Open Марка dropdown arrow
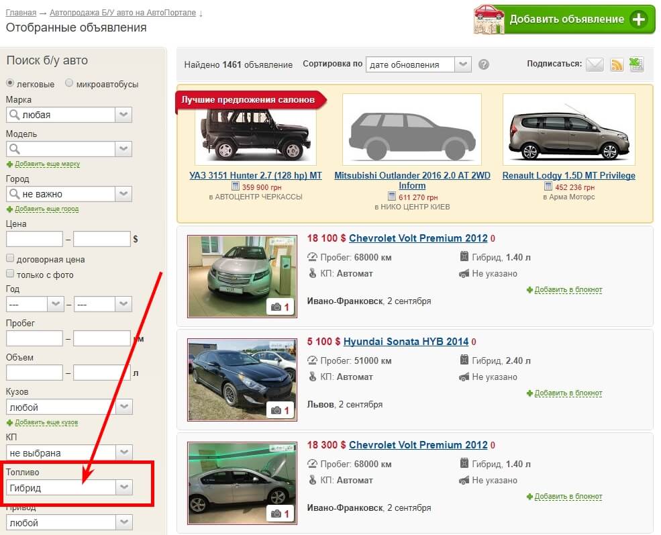The image size is (661, 535). (x=123, y=115)
